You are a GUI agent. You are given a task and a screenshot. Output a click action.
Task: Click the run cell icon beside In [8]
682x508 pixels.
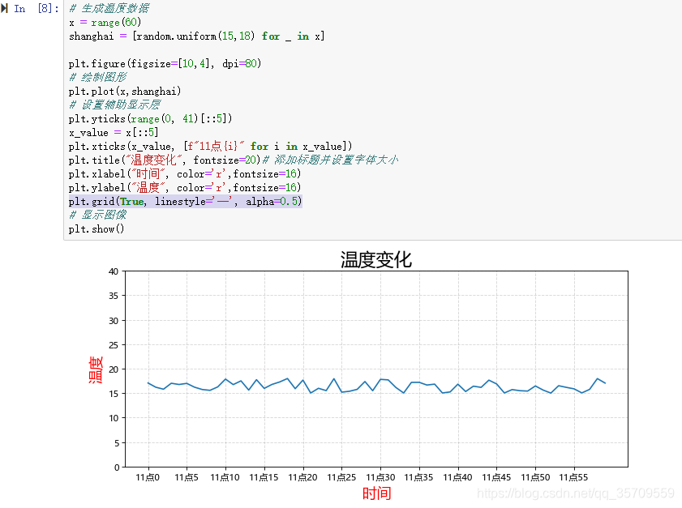(4, 8)
